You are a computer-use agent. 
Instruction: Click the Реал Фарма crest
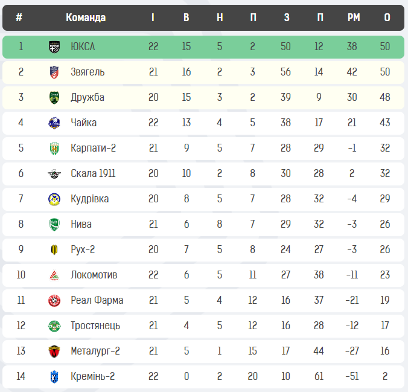click(54, 300)
